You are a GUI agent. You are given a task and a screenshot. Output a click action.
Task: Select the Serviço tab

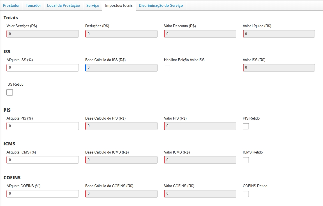93,6
